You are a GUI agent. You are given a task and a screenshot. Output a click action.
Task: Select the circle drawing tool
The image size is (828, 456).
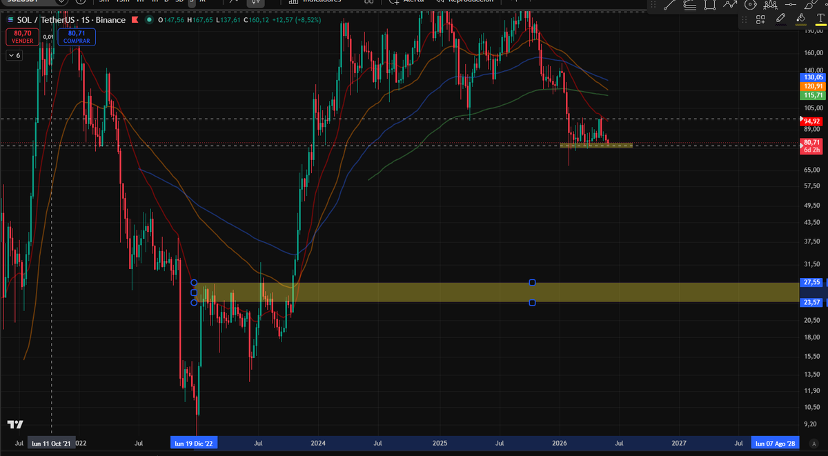click(x=751, y=4)
